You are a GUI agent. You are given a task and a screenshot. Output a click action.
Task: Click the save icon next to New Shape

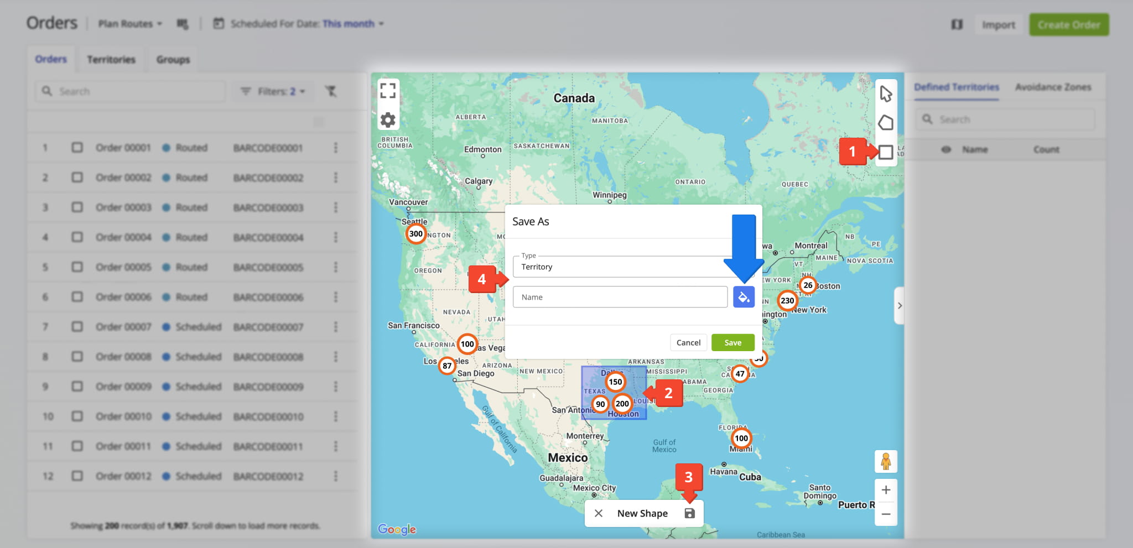point(689,513)
